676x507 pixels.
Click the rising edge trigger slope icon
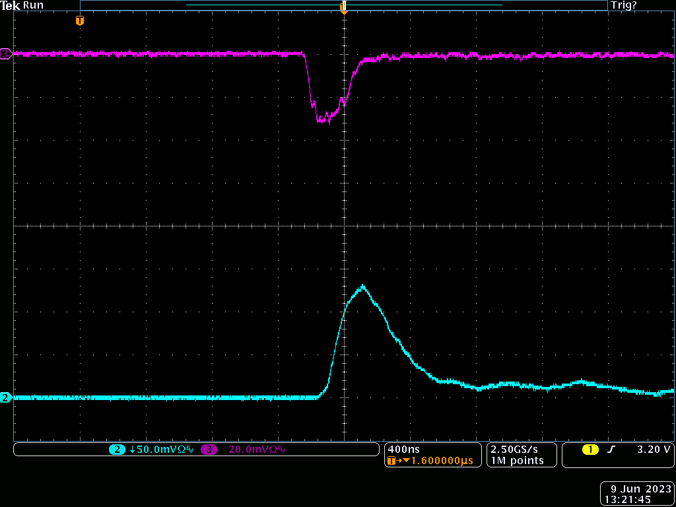[611, 450]
